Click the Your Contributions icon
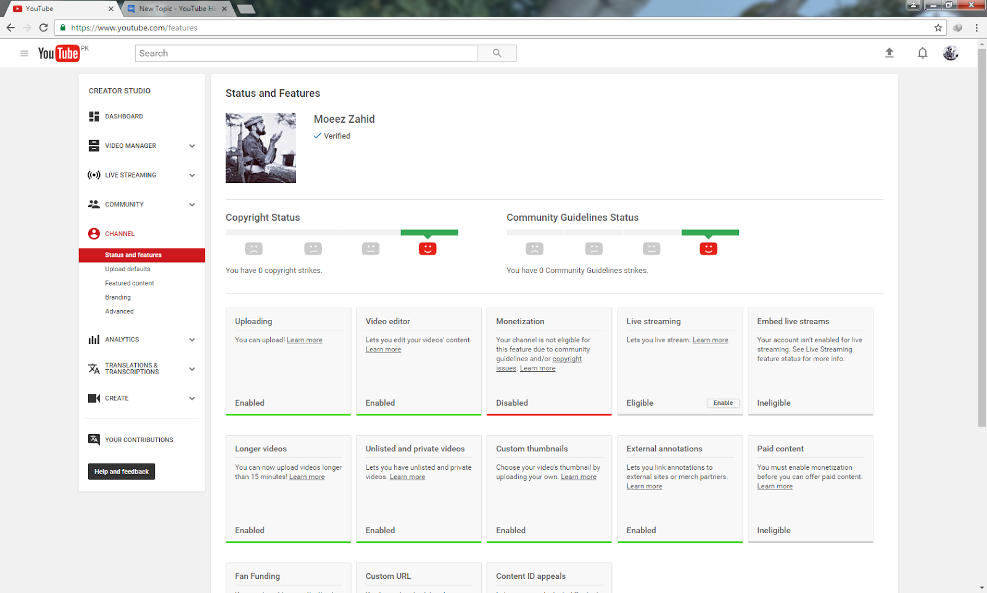 point(94,440)
